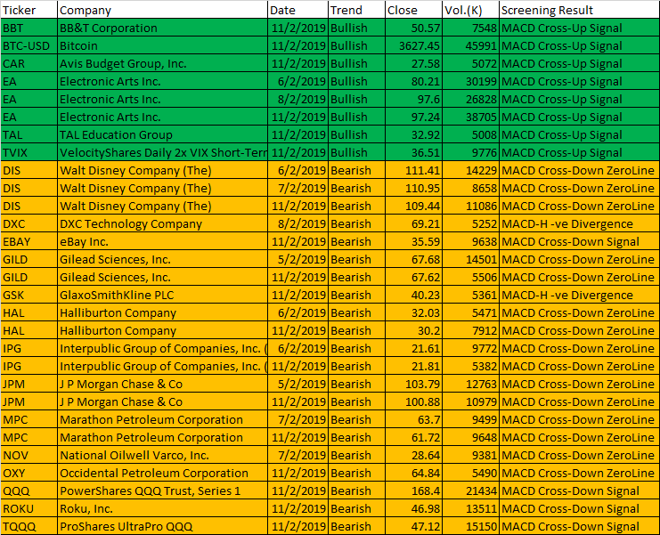Image resolution: width=660 pixels, height=535 pixels.
Task: Click J P Morgan close value 103.79
Action: tap(414, 384)
